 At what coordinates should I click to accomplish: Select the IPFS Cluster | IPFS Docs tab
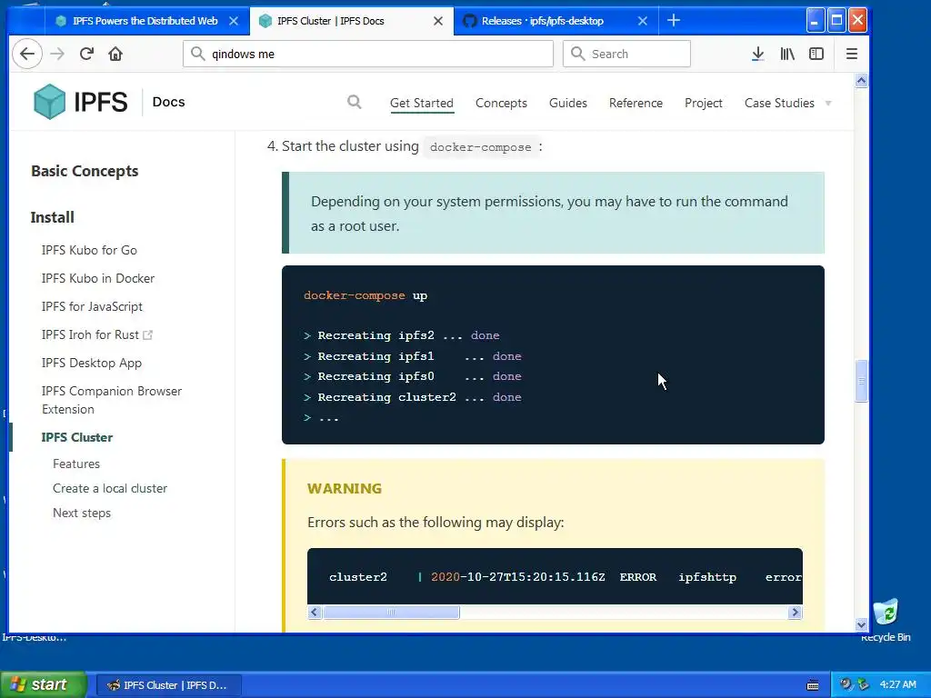point(352,21)
